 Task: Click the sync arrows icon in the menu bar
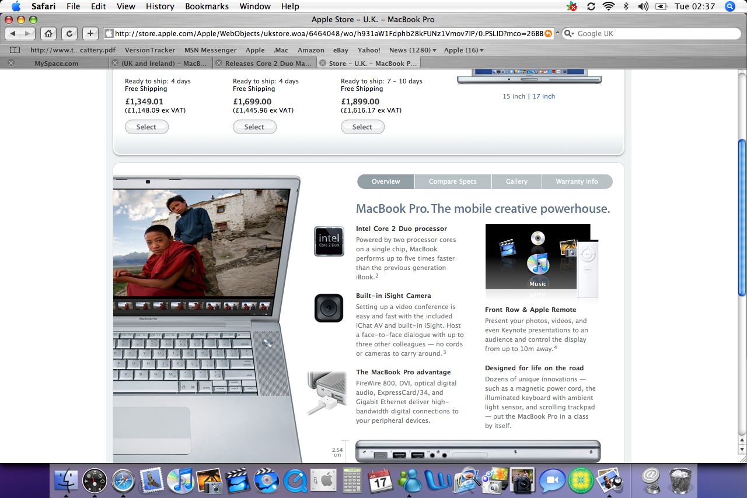coord(591,6)
